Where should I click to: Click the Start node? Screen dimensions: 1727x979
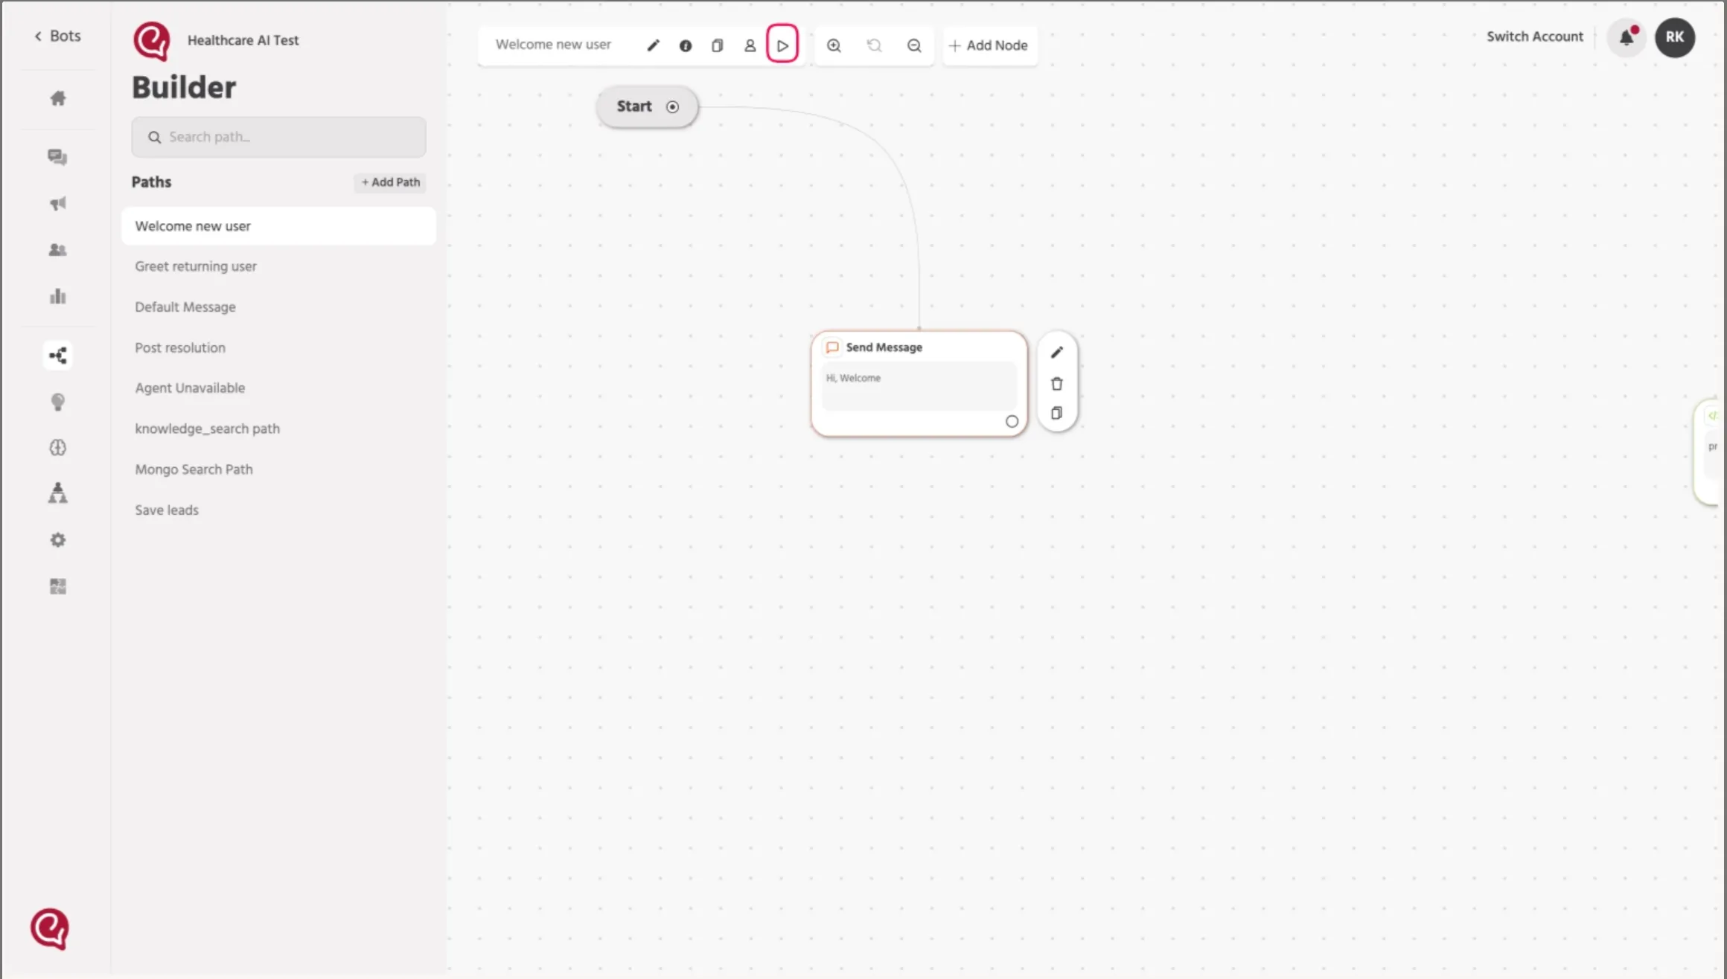(647, 107)
